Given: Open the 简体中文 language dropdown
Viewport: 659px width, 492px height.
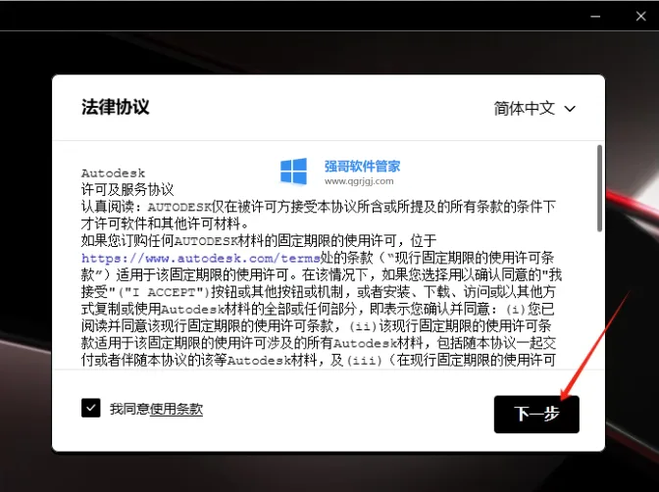Looking at the screenshot, I should click(534, 109).
